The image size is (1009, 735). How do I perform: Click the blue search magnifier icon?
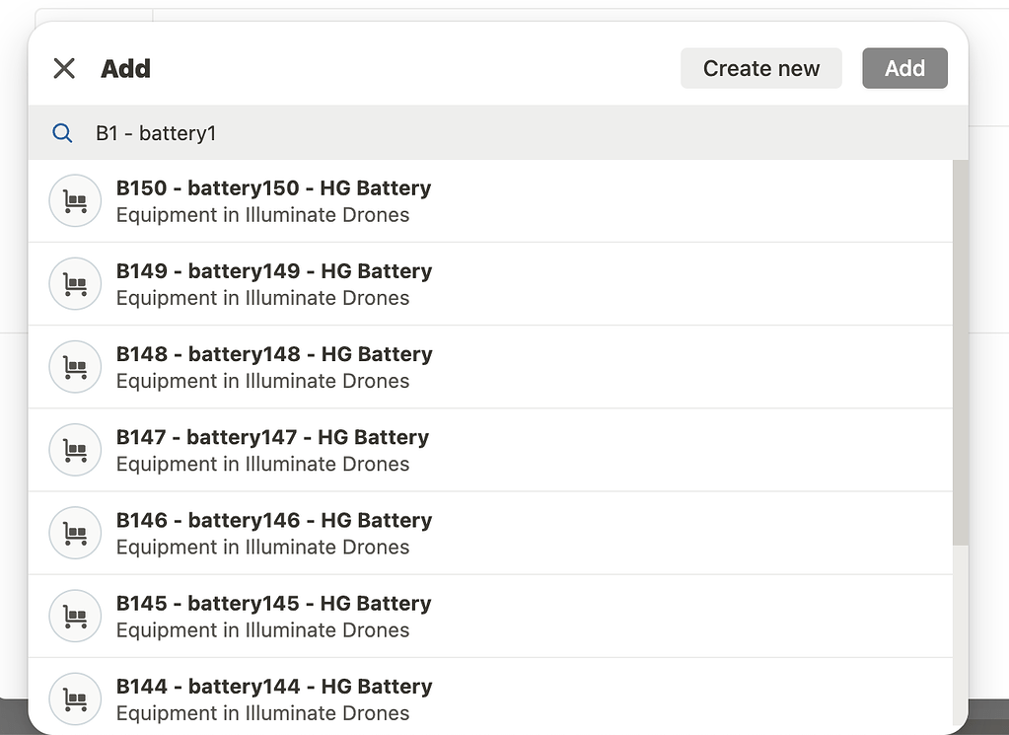click(x=61, y=132)
